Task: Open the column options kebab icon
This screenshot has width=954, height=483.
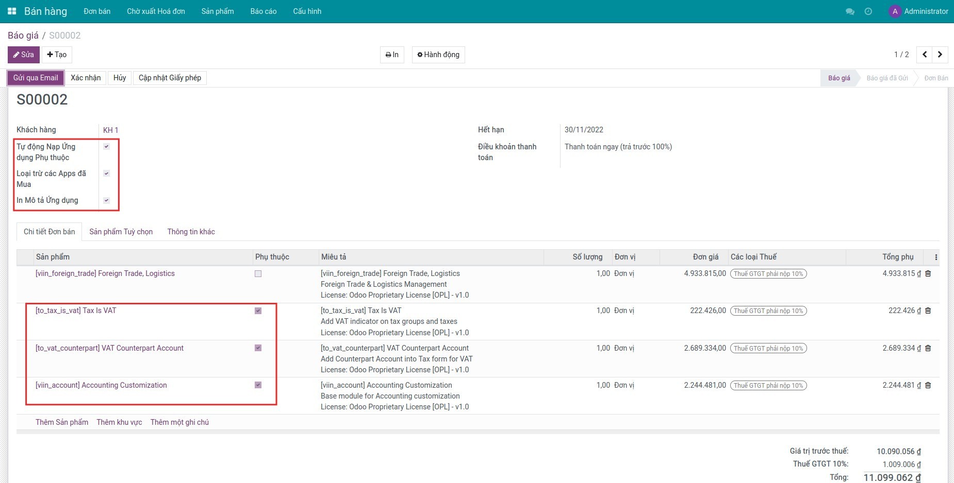Action: (936, 257)
